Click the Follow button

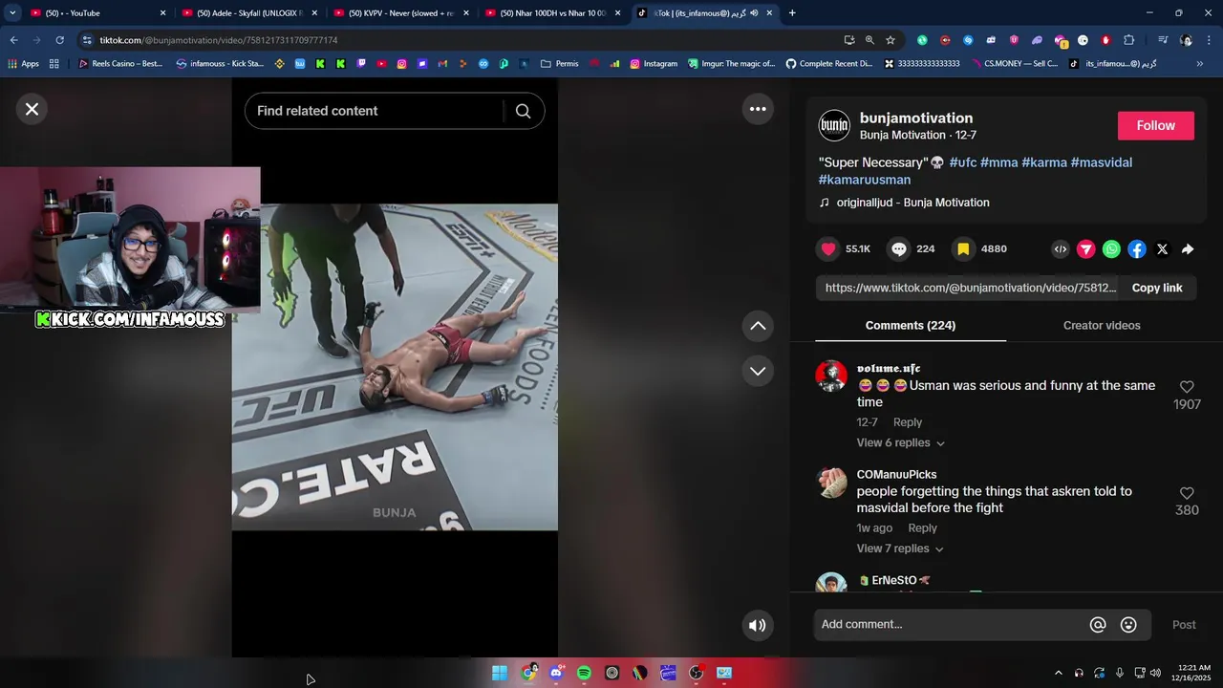point(1156,126)
